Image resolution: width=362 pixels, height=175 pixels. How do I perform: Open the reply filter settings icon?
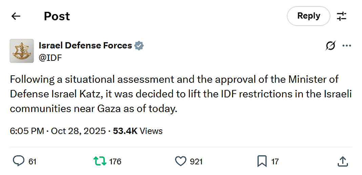point(341,16)
